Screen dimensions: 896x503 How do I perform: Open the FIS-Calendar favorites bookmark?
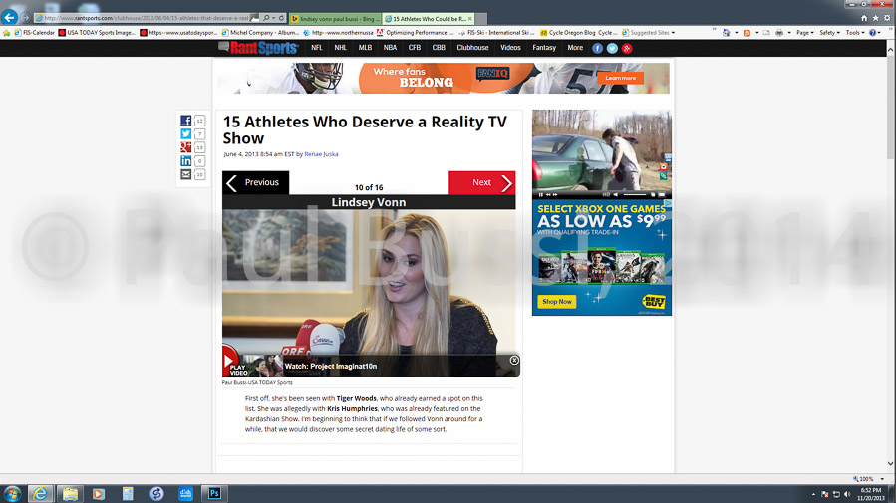click(x=34, y=33)
